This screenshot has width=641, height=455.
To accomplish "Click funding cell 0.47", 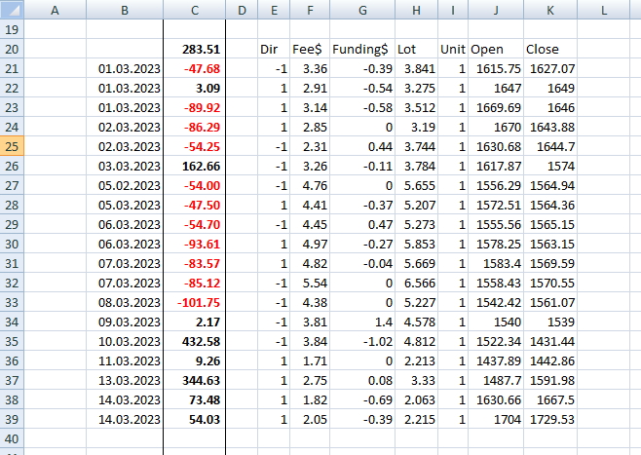I will tap(362, 224).
